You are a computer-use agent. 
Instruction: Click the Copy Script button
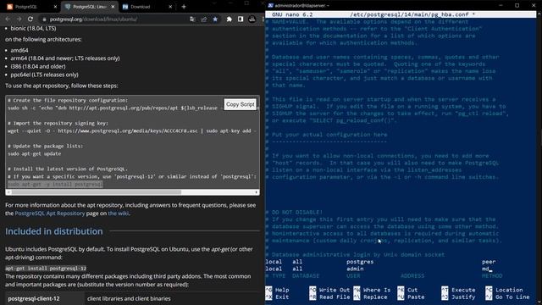point(241,104)
